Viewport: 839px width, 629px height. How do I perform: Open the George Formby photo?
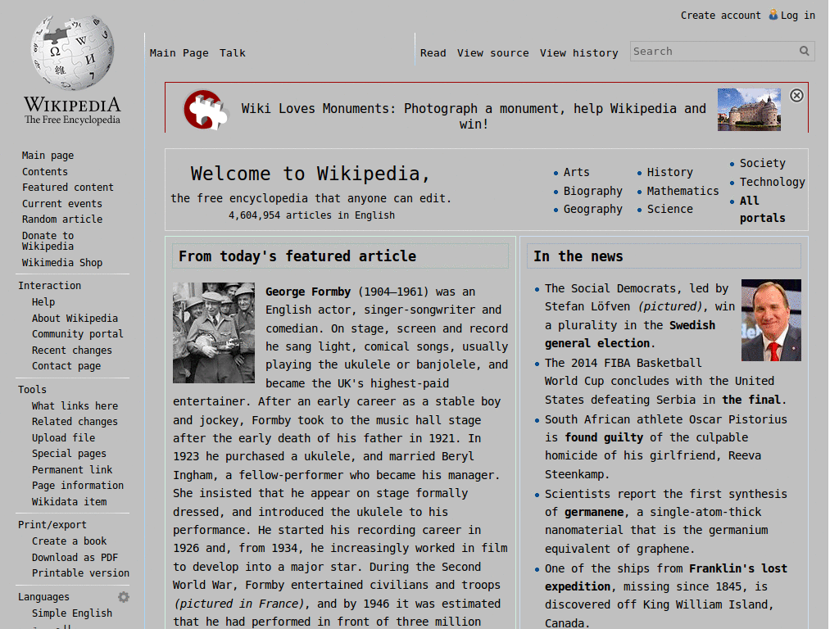(x=214, y=333)
